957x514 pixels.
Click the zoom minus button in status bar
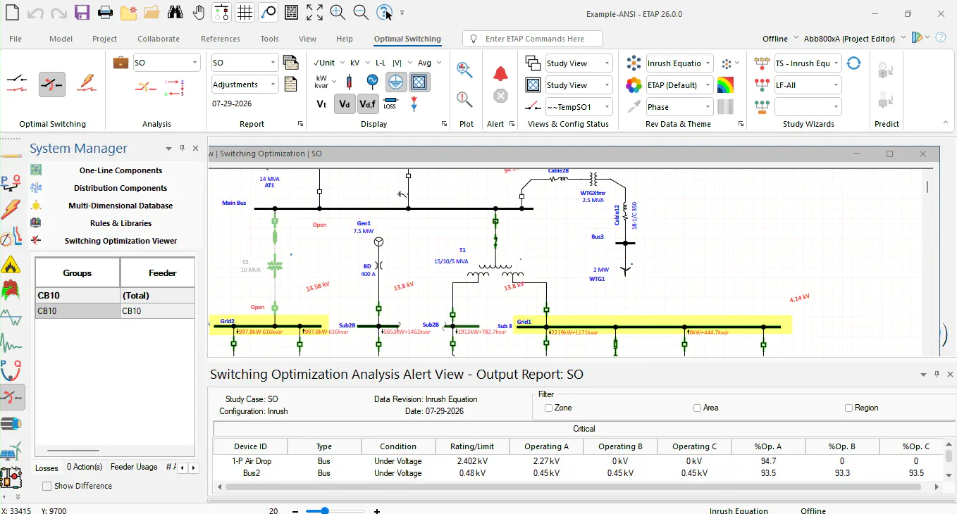pyautogui.click(x=296, y=511)
